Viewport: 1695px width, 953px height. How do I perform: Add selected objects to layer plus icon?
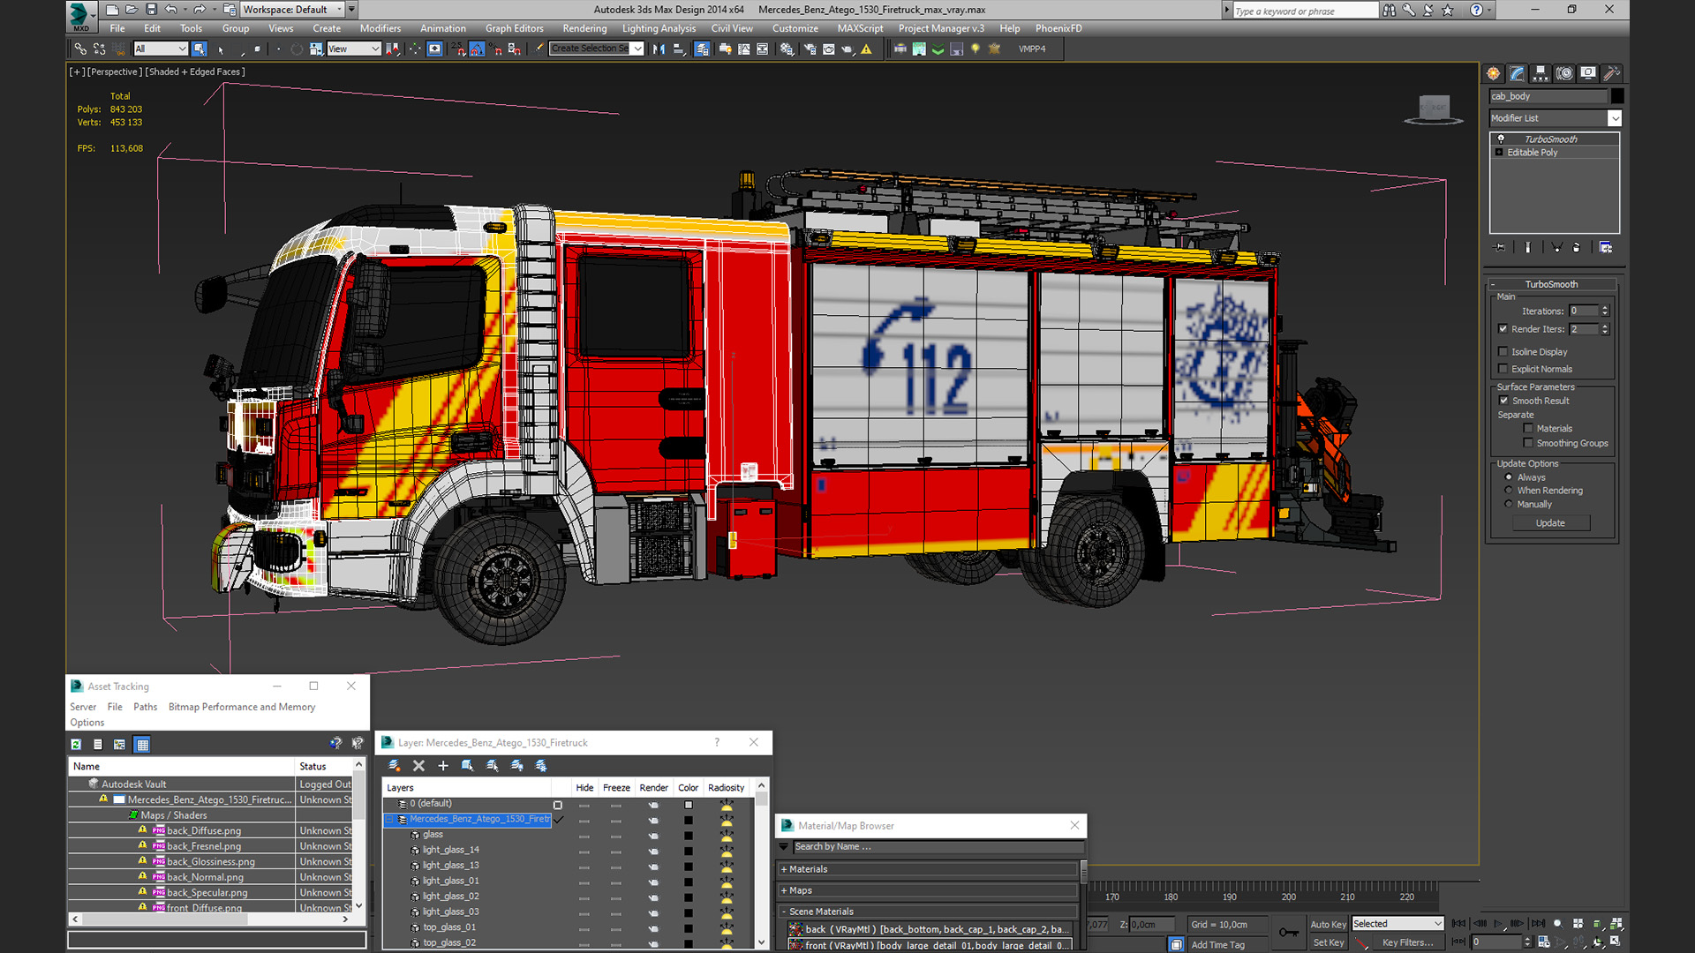[x=443, y=766]
